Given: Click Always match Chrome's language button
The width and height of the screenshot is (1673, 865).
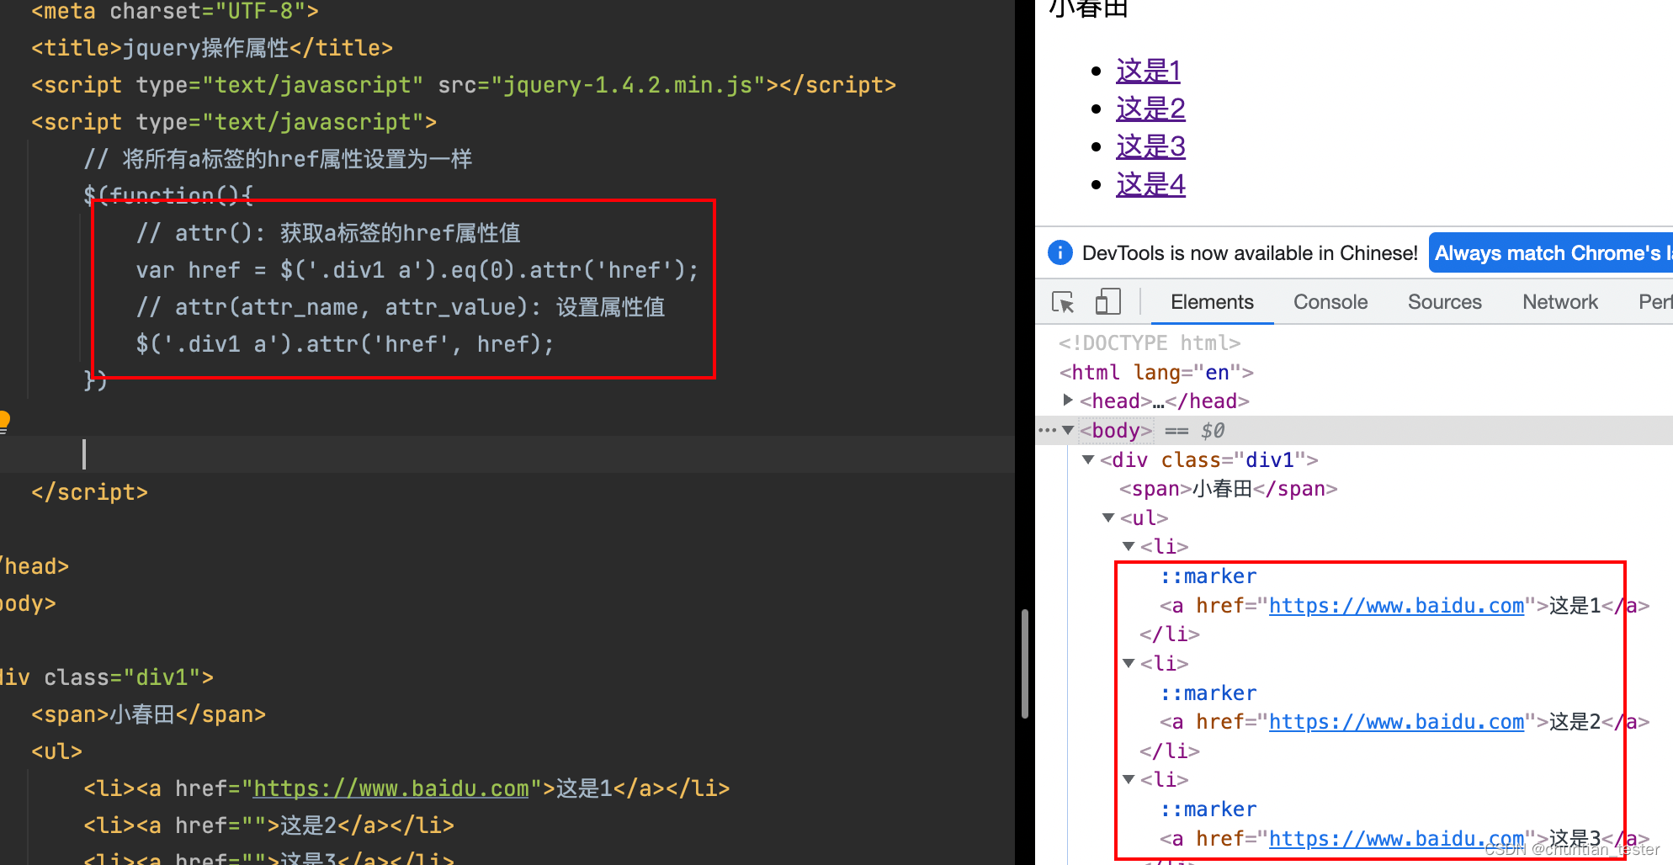Looking at the screenshot, I should click(1551, 252).
